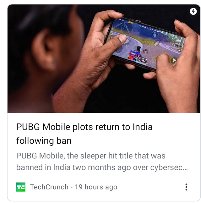Click the green TechCrunch logo
The height and width of the screenshot is (203, 201).
[21, 187]
